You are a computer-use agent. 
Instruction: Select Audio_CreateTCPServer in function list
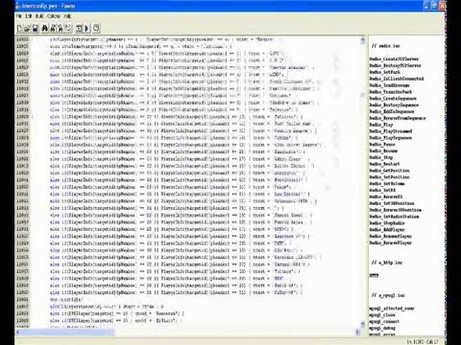(x=394, y=58)
